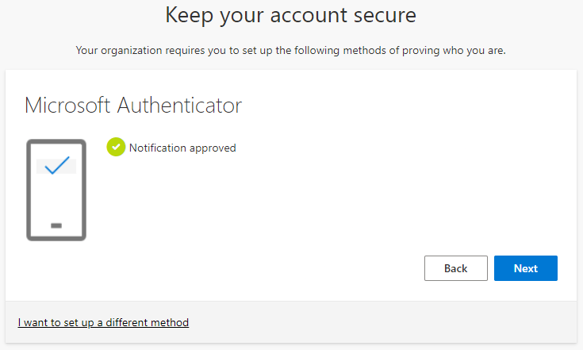
Task: Click the organization requirement description text
Action: pyautogui.click(x=290, y=50)
